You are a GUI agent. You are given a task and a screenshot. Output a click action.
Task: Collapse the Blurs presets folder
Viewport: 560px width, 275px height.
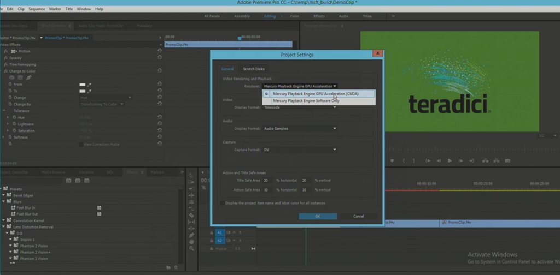click(3, 201)
